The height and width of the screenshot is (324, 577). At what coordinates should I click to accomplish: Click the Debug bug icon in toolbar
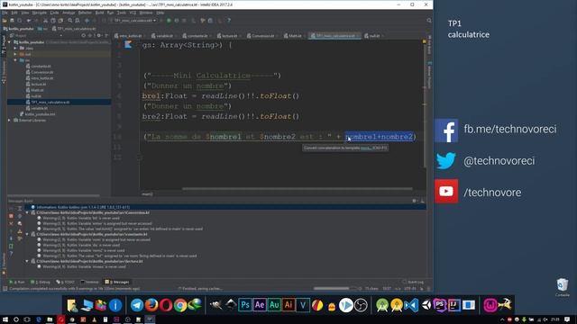[177, 21]
